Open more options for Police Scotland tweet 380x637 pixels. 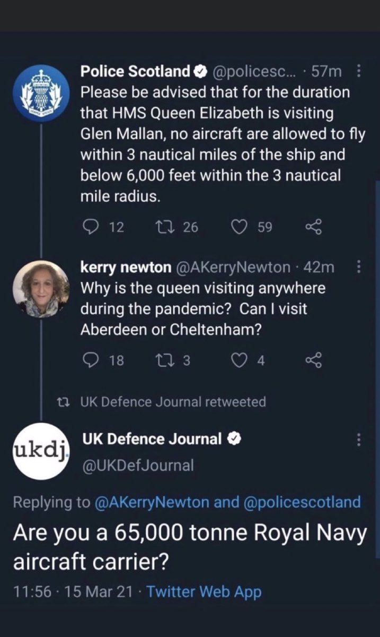pos(360,71)
